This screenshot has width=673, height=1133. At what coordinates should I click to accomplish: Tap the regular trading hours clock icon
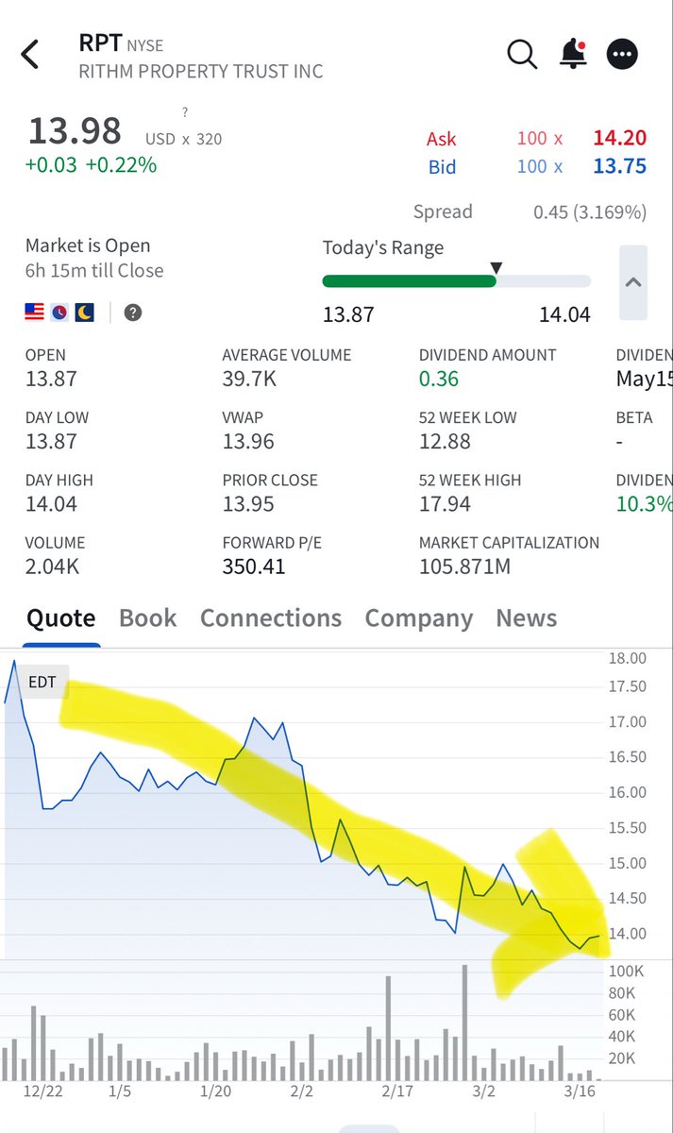coord(59,313)
